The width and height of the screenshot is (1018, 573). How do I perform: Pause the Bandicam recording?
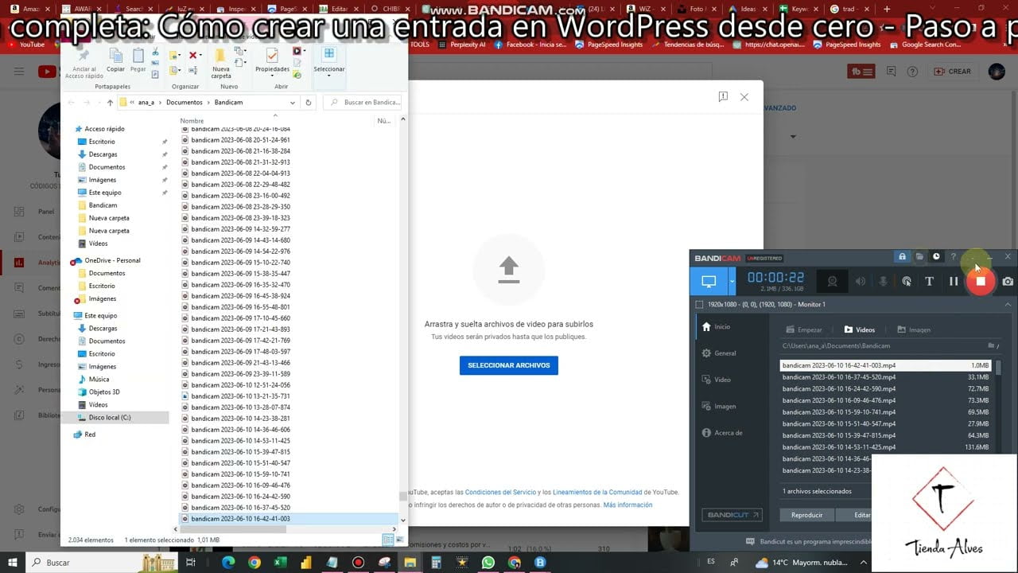pos(954,281)
